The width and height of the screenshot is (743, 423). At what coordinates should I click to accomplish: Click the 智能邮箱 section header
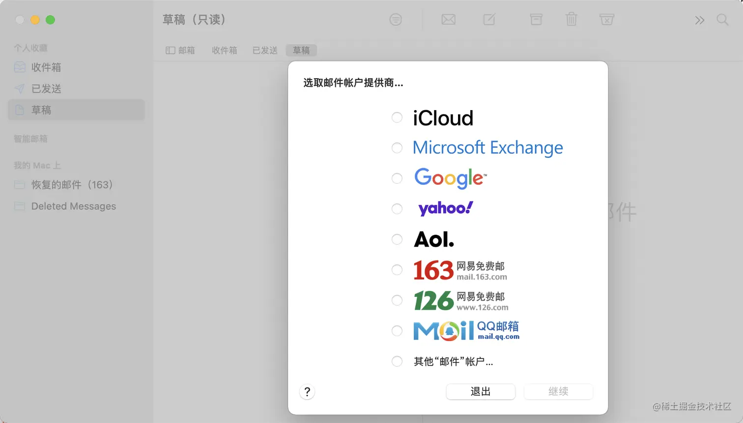click(x=30, y=139)
